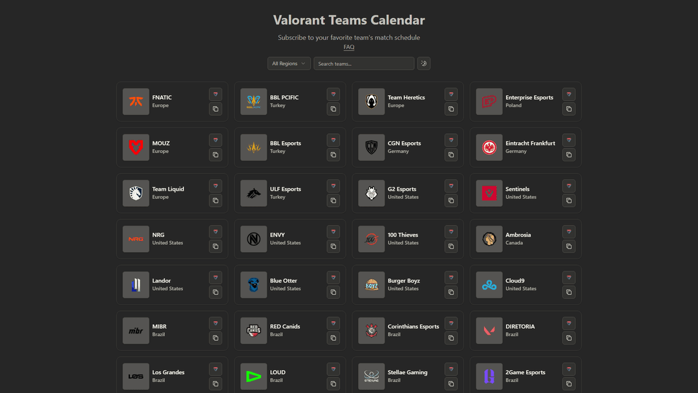The image size is (698, 393).
Task: Copy BBL PCIFIC calendar link via copy icon
Action: pyautogui.click(x=333, y=109)
